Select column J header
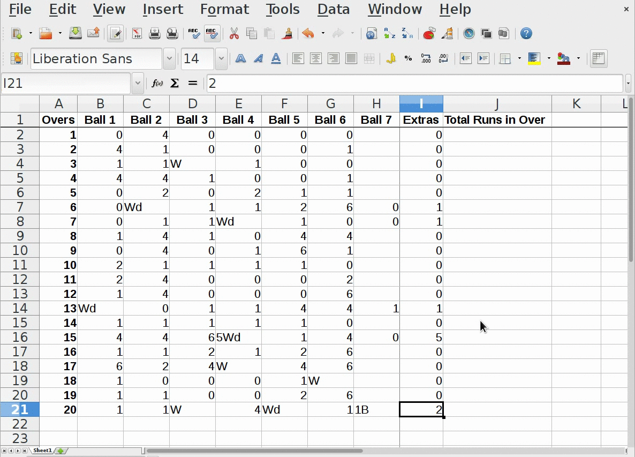Viewport: 635px width, 457px height. coord(497,104)
